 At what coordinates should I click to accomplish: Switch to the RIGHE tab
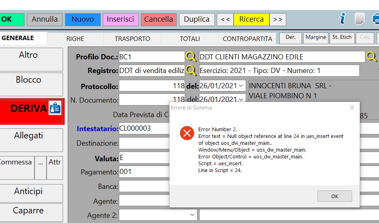pos(75,39)
